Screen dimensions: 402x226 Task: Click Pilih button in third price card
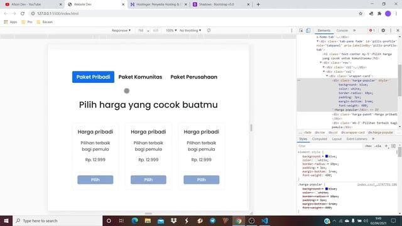(202, 180)
